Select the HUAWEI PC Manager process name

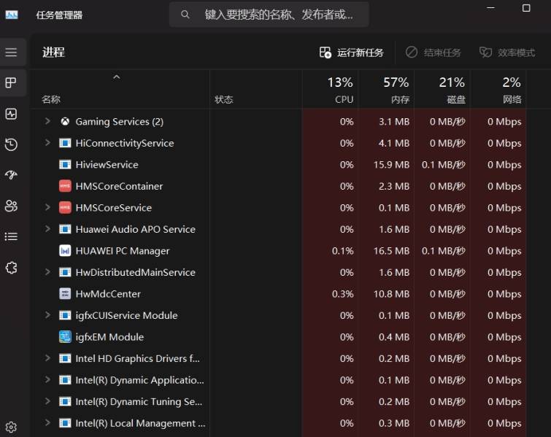coord(123,251)
